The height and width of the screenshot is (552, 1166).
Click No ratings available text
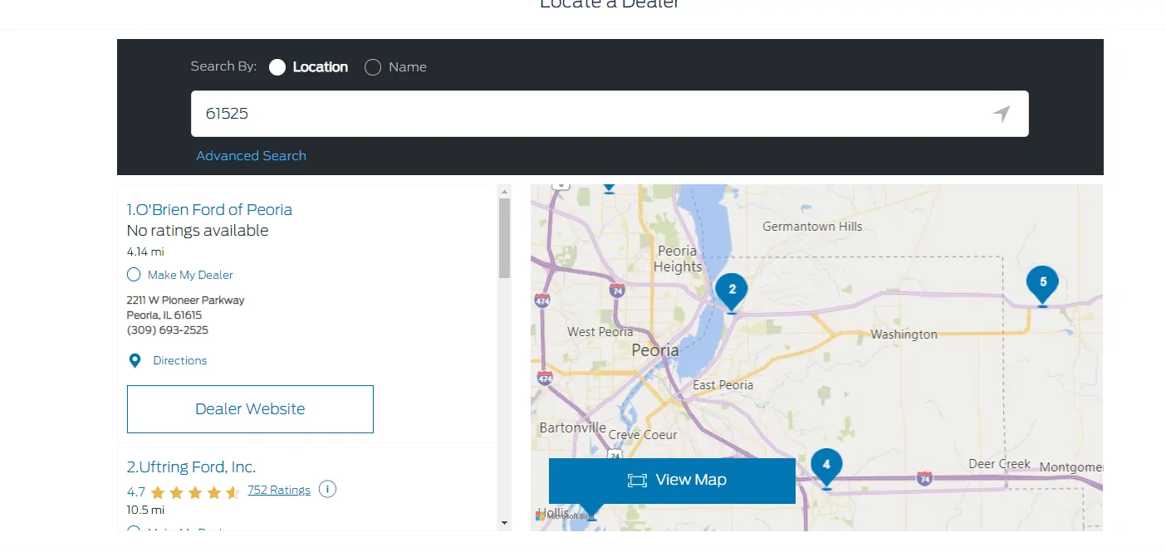(198, 231)
